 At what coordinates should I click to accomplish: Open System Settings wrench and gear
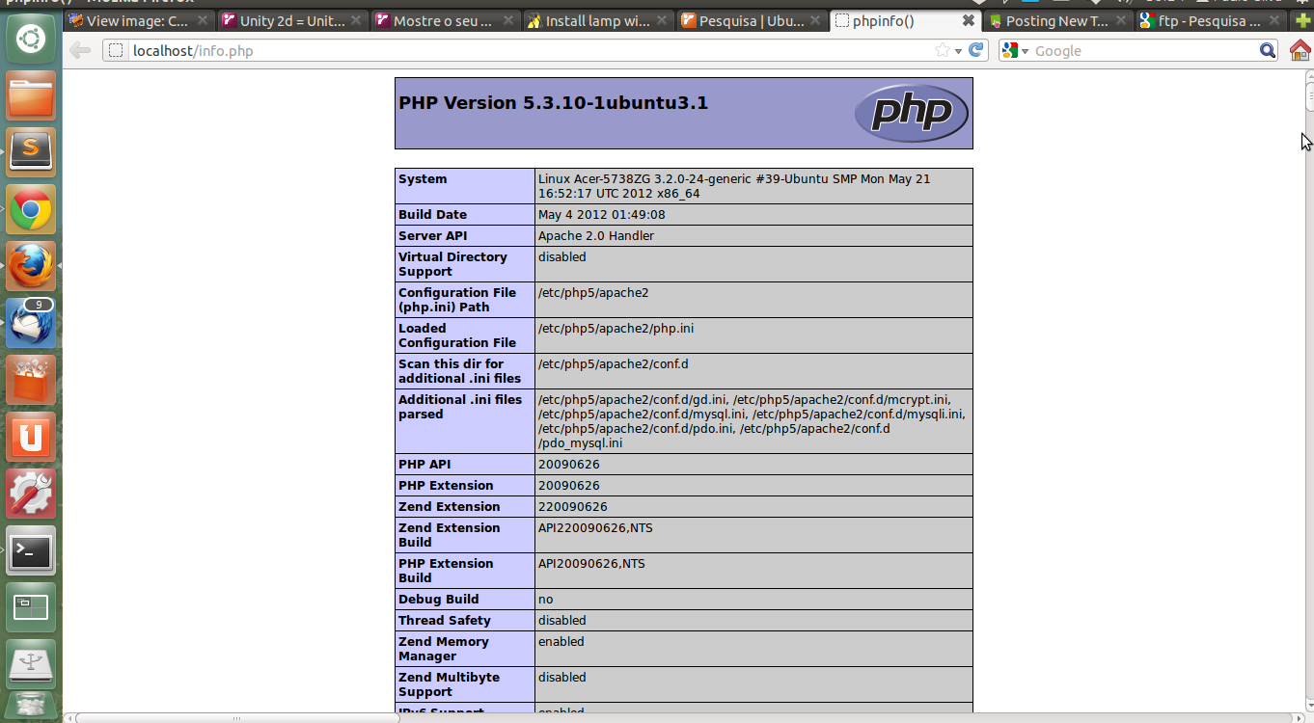(x=31, y=494)
